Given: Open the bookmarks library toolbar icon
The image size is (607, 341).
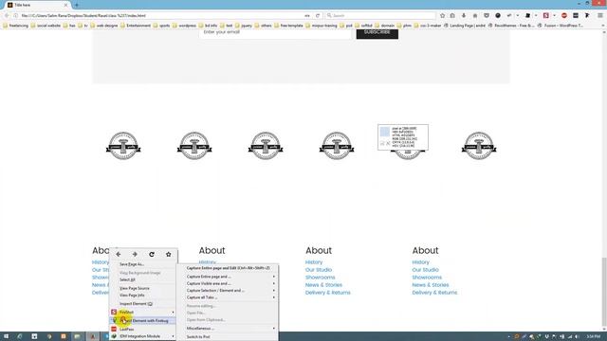Looking at the screenshot, I should [452, 15].
